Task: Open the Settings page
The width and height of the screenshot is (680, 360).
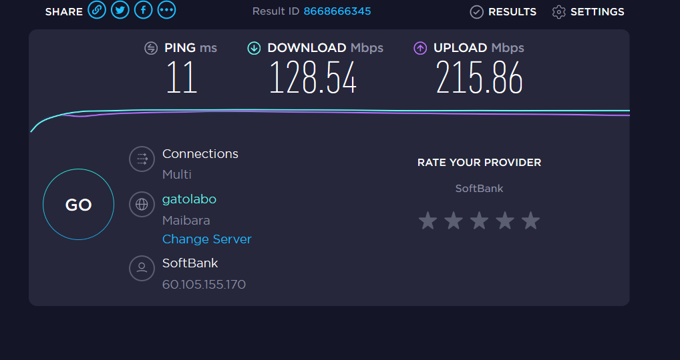Action: pos(588,12)
